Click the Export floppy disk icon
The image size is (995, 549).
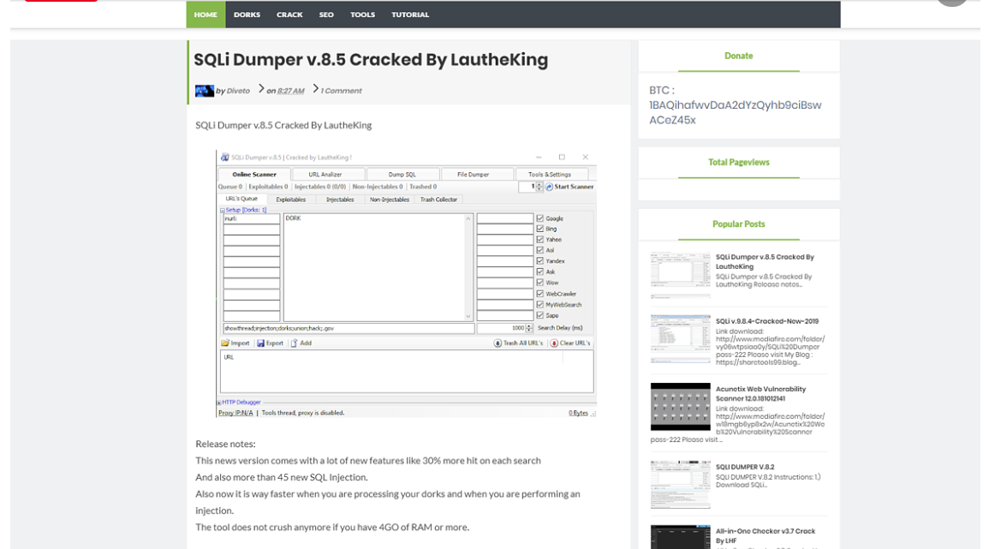click(261, 343)
